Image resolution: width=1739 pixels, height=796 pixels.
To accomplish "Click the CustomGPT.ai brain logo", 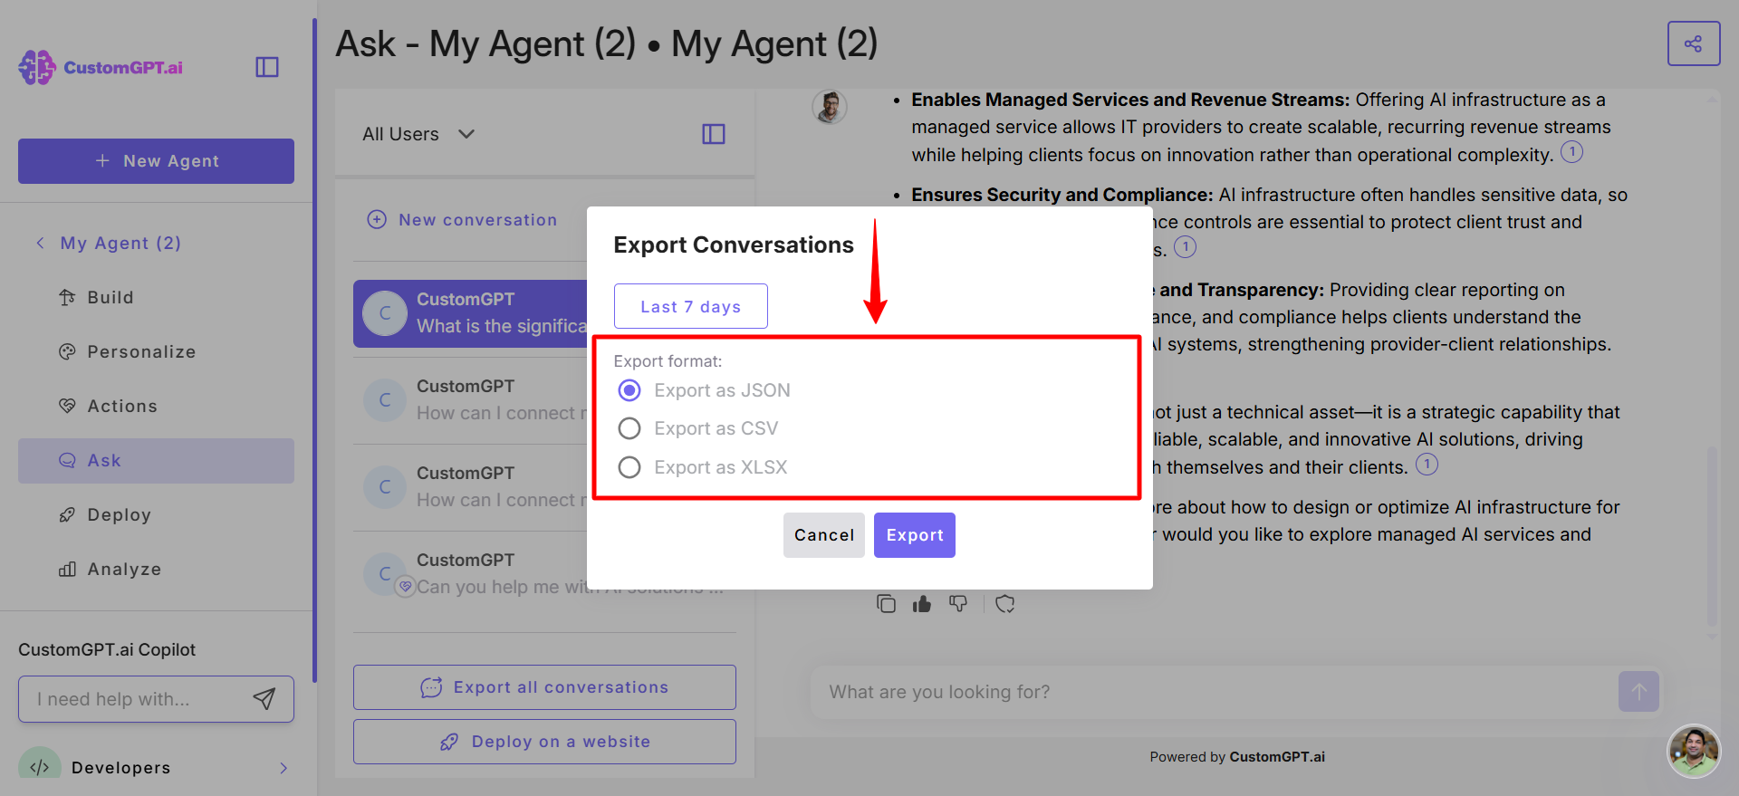I will point(37,67).
